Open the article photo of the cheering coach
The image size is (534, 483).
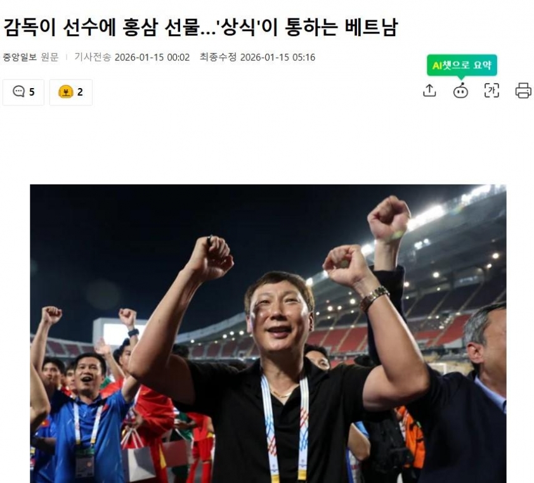coord(268,333)
